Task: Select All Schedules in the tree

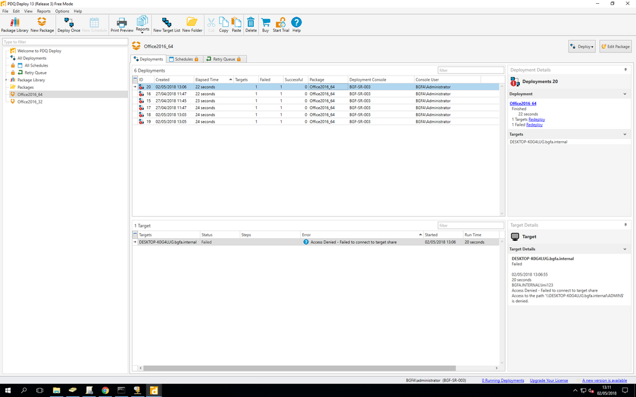Action: click(x=36, y=65)
